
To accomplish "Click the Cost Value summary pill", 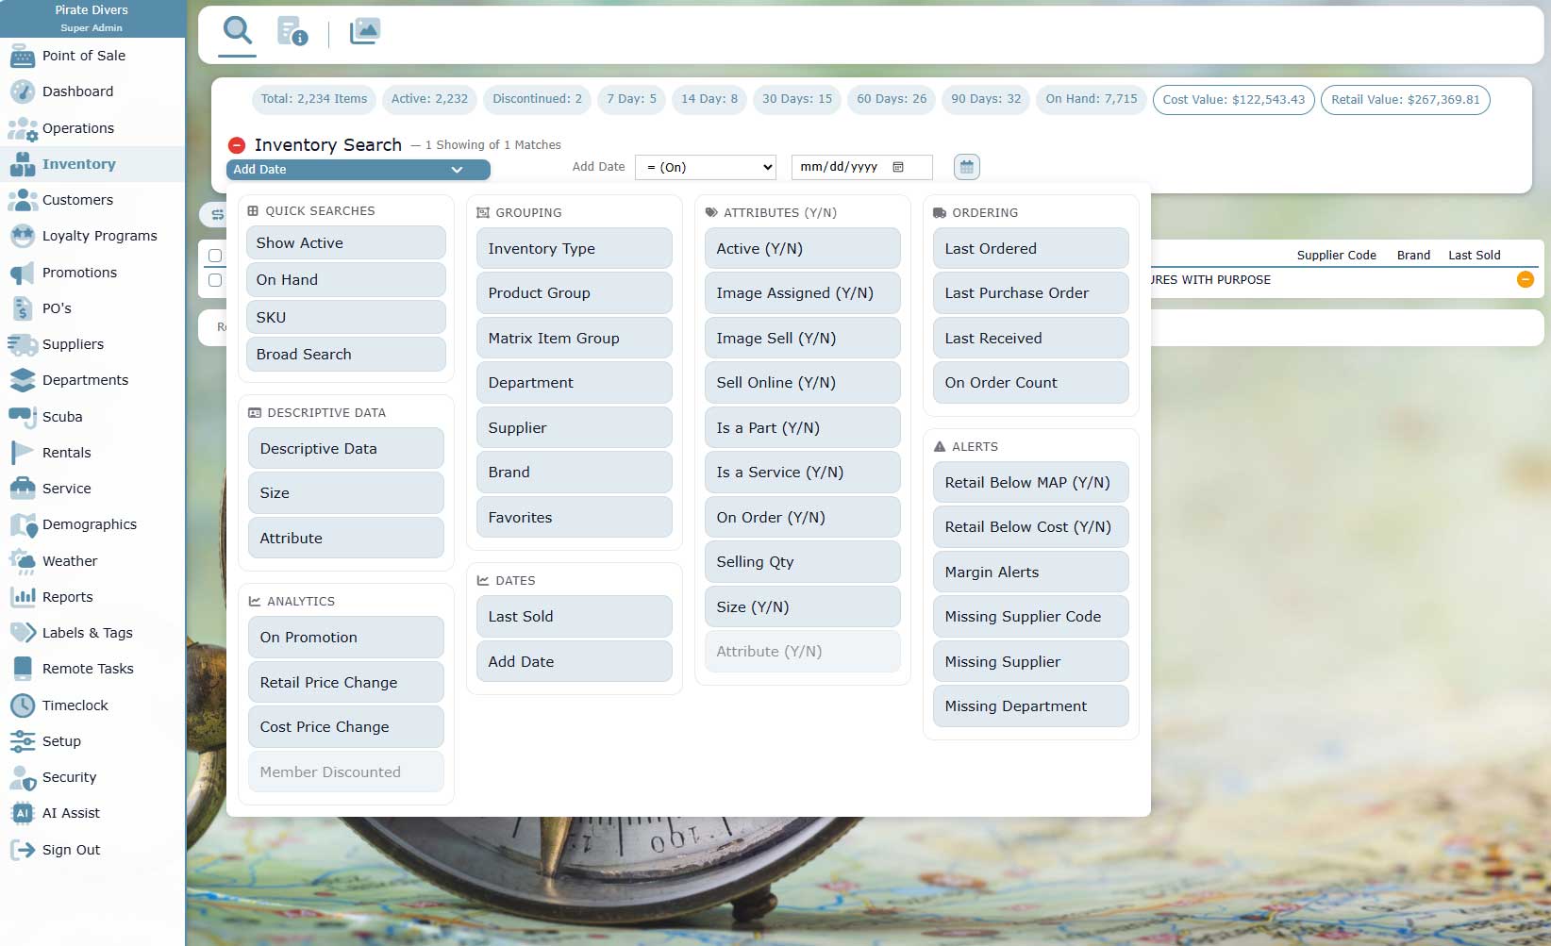I will [1234, 100].
